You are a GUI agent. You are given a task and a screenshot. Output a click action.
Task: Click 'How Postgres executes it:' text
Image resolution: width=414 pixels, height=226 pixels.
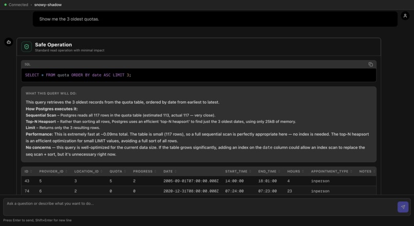(x=52, y=109)
